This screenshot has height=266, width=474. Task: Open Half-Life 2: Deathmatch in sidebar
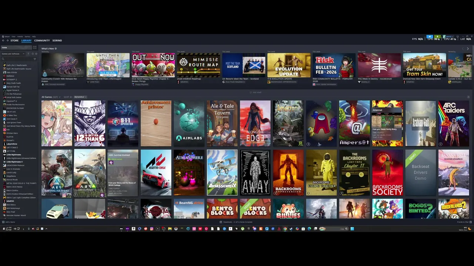pos(16,65)
